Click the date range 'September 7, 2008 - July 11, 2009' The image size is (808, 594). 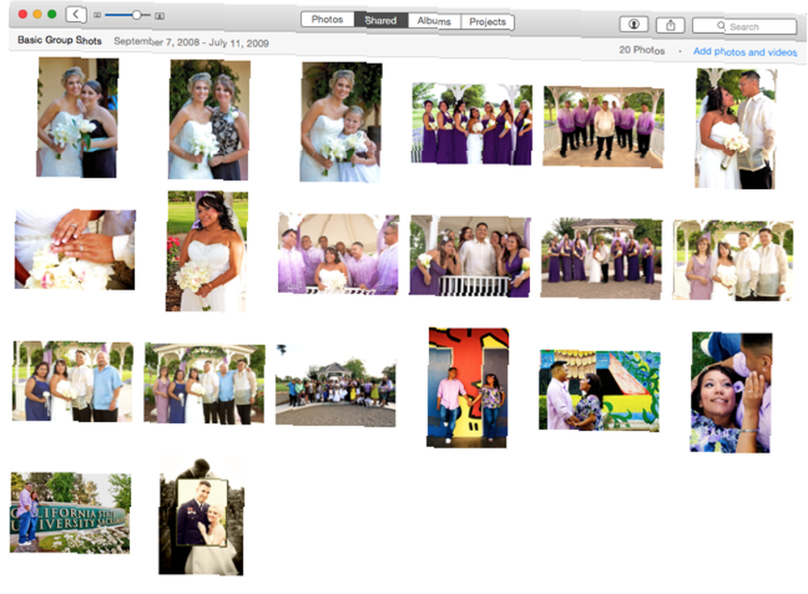(x=191, y=42)
